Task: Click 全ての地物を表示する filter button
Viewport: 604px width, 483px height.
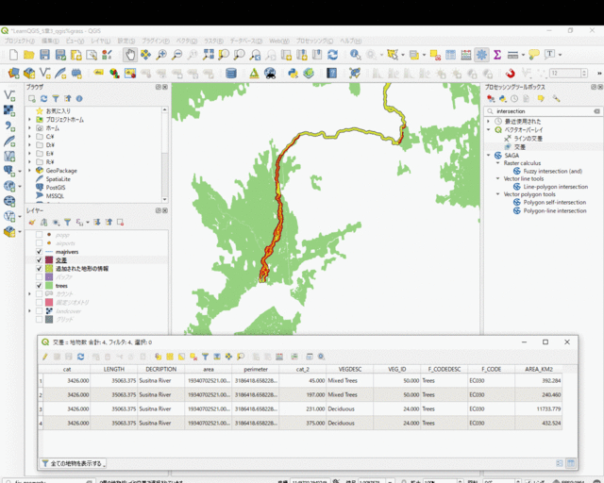Action: (x=73, y=463)
